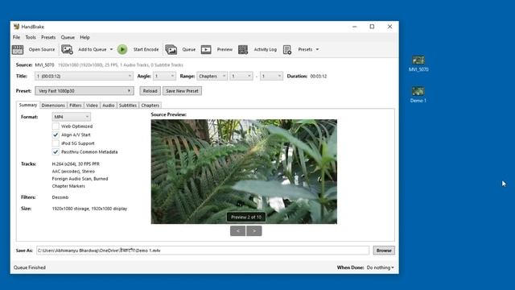Viewport: 515px width, 290px height.
Task: Click the Presets toolbar icon
Action: tap(287, 50)
